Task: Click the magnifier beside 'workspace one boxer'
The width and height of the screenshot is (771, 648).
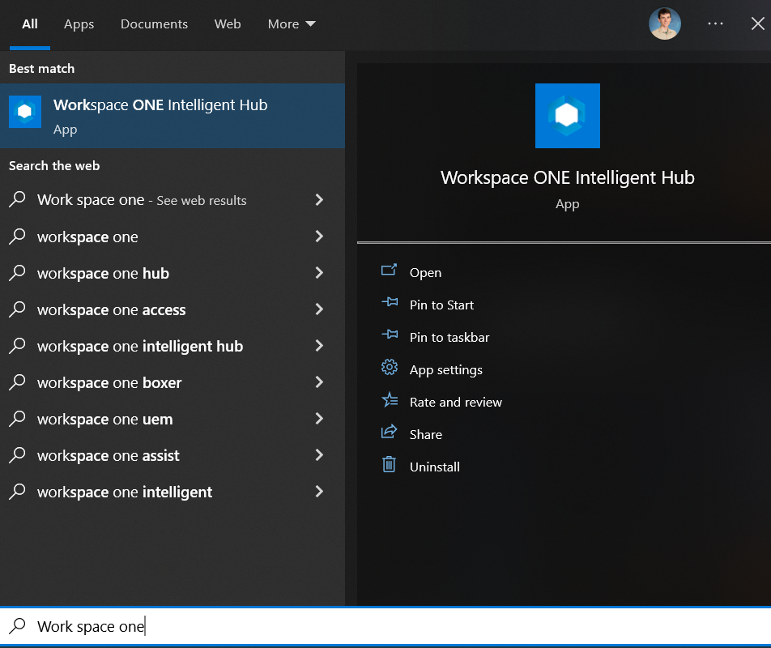Action: (18, 382)
